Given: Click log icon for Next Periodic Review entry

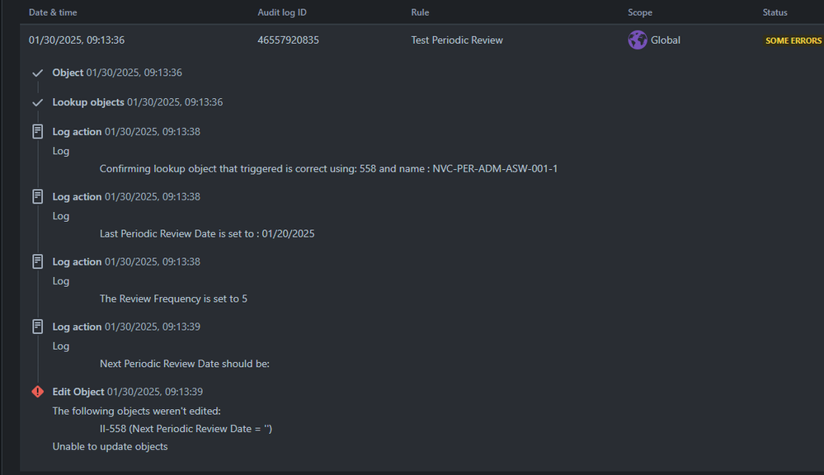Looking at the screenshot, I should coord(37,327).
